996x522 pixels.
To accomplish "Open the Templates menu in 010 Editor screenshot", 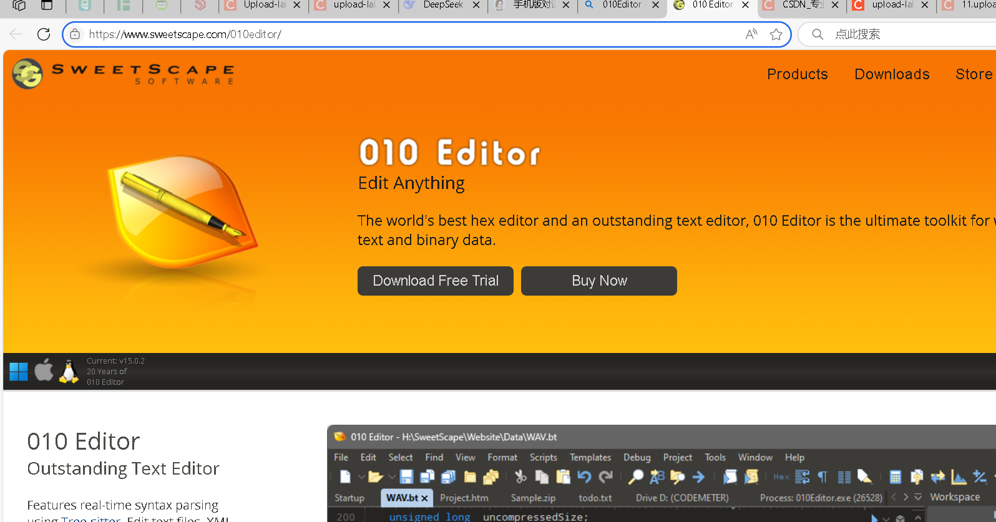I will [x=590, y=457].
